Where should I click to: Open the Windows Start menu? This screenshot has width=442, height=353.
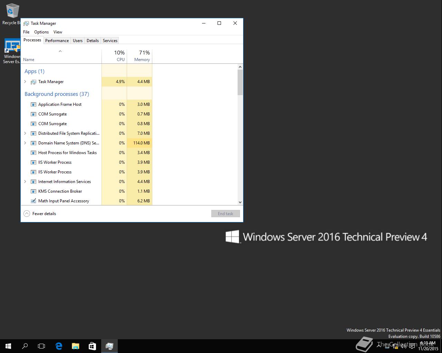pos(8,346)
